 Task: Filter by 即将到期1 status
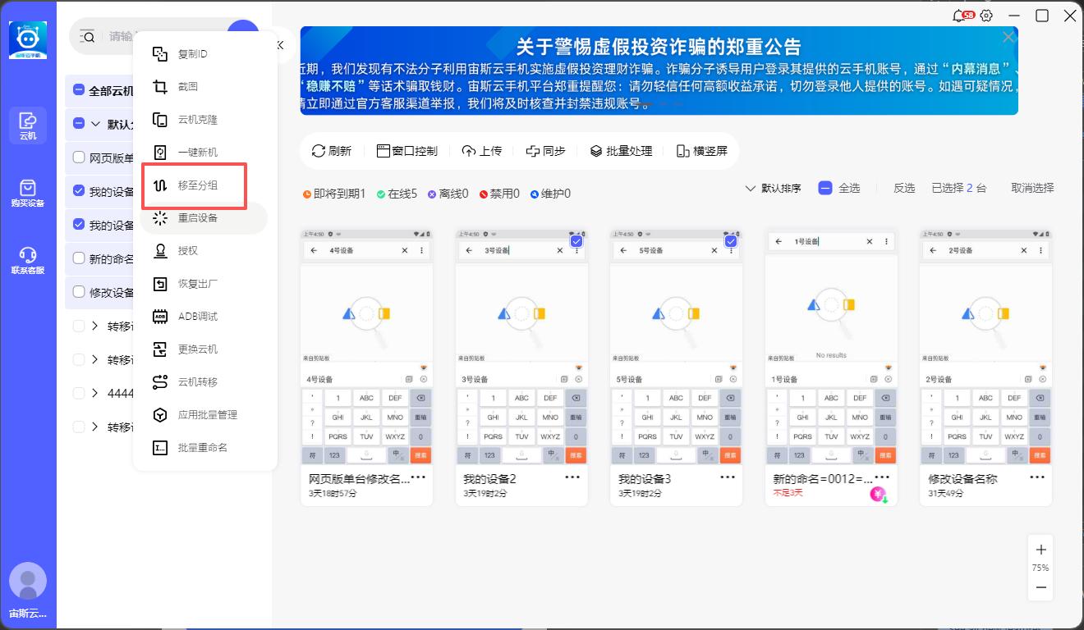pos(334,194)
